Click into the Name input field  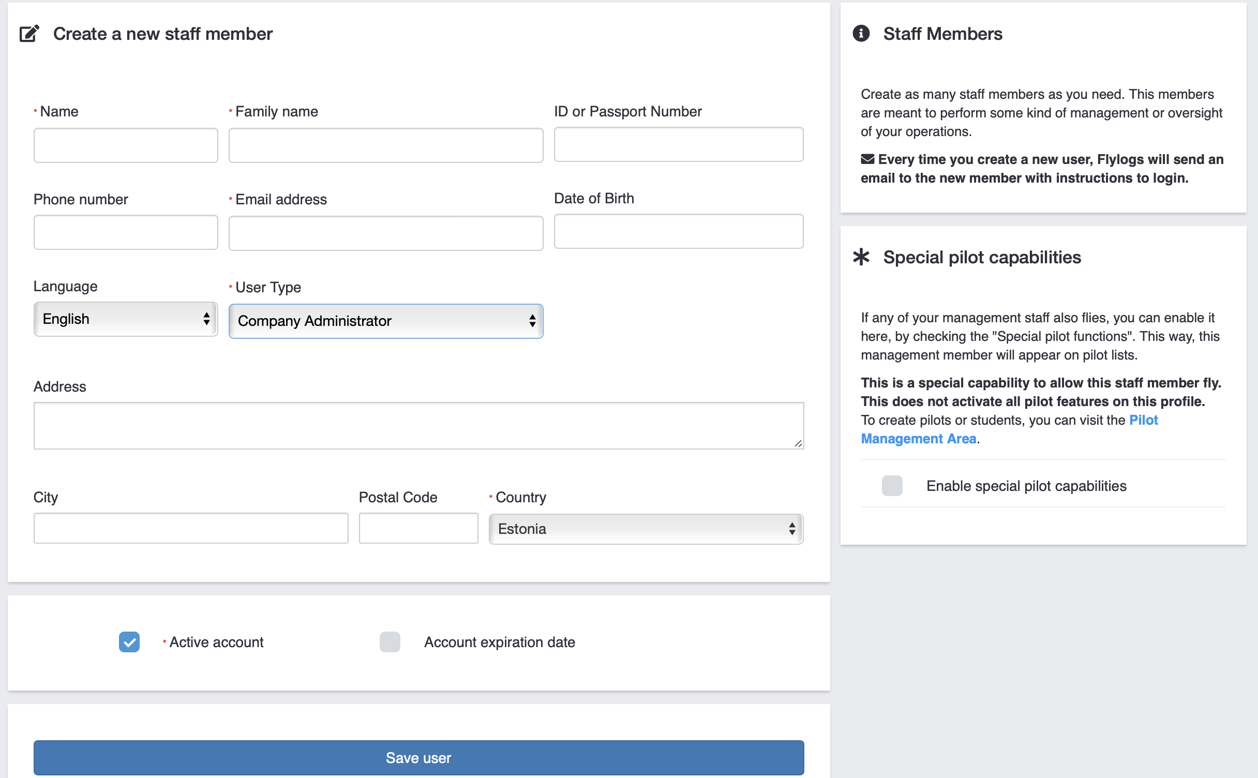126,145
